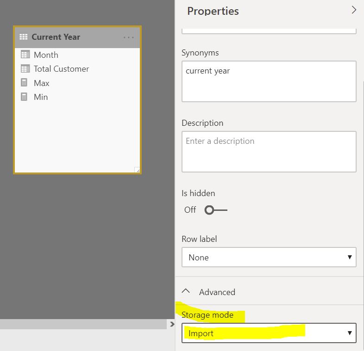Click the Current Year table grid icon

point(24,37)
